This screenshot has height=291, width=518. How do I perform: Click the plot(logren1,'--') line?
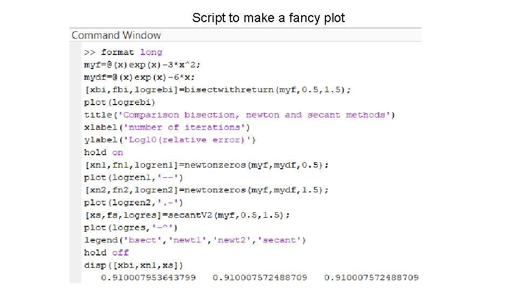[133, 178]
